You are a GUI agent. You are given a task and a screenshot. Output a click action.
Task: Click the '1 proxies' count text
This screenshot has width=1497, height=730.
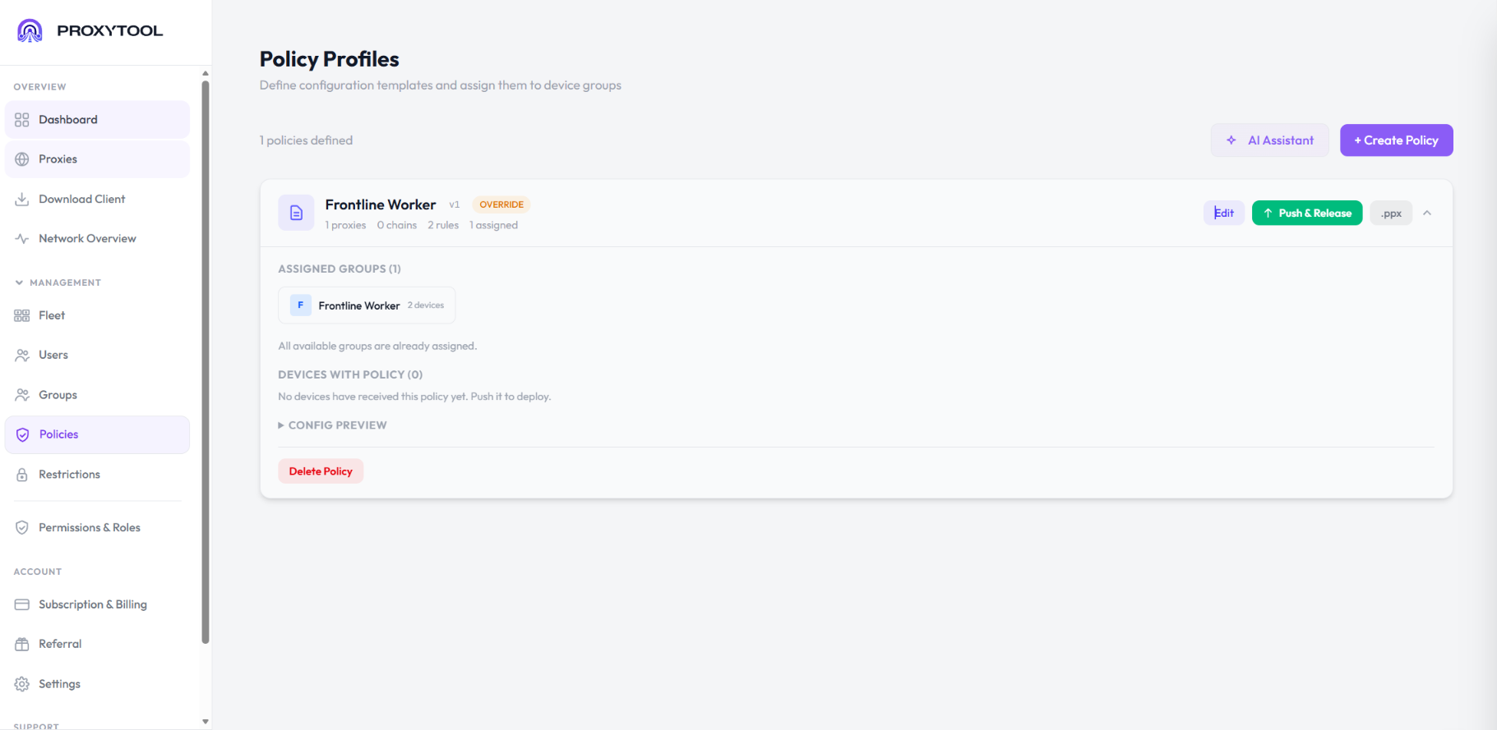(x=345, y=225)
